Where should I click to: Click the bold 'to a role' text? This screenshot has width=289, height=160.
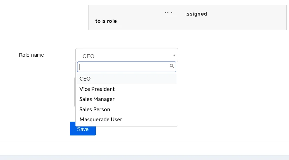point(106,21)
